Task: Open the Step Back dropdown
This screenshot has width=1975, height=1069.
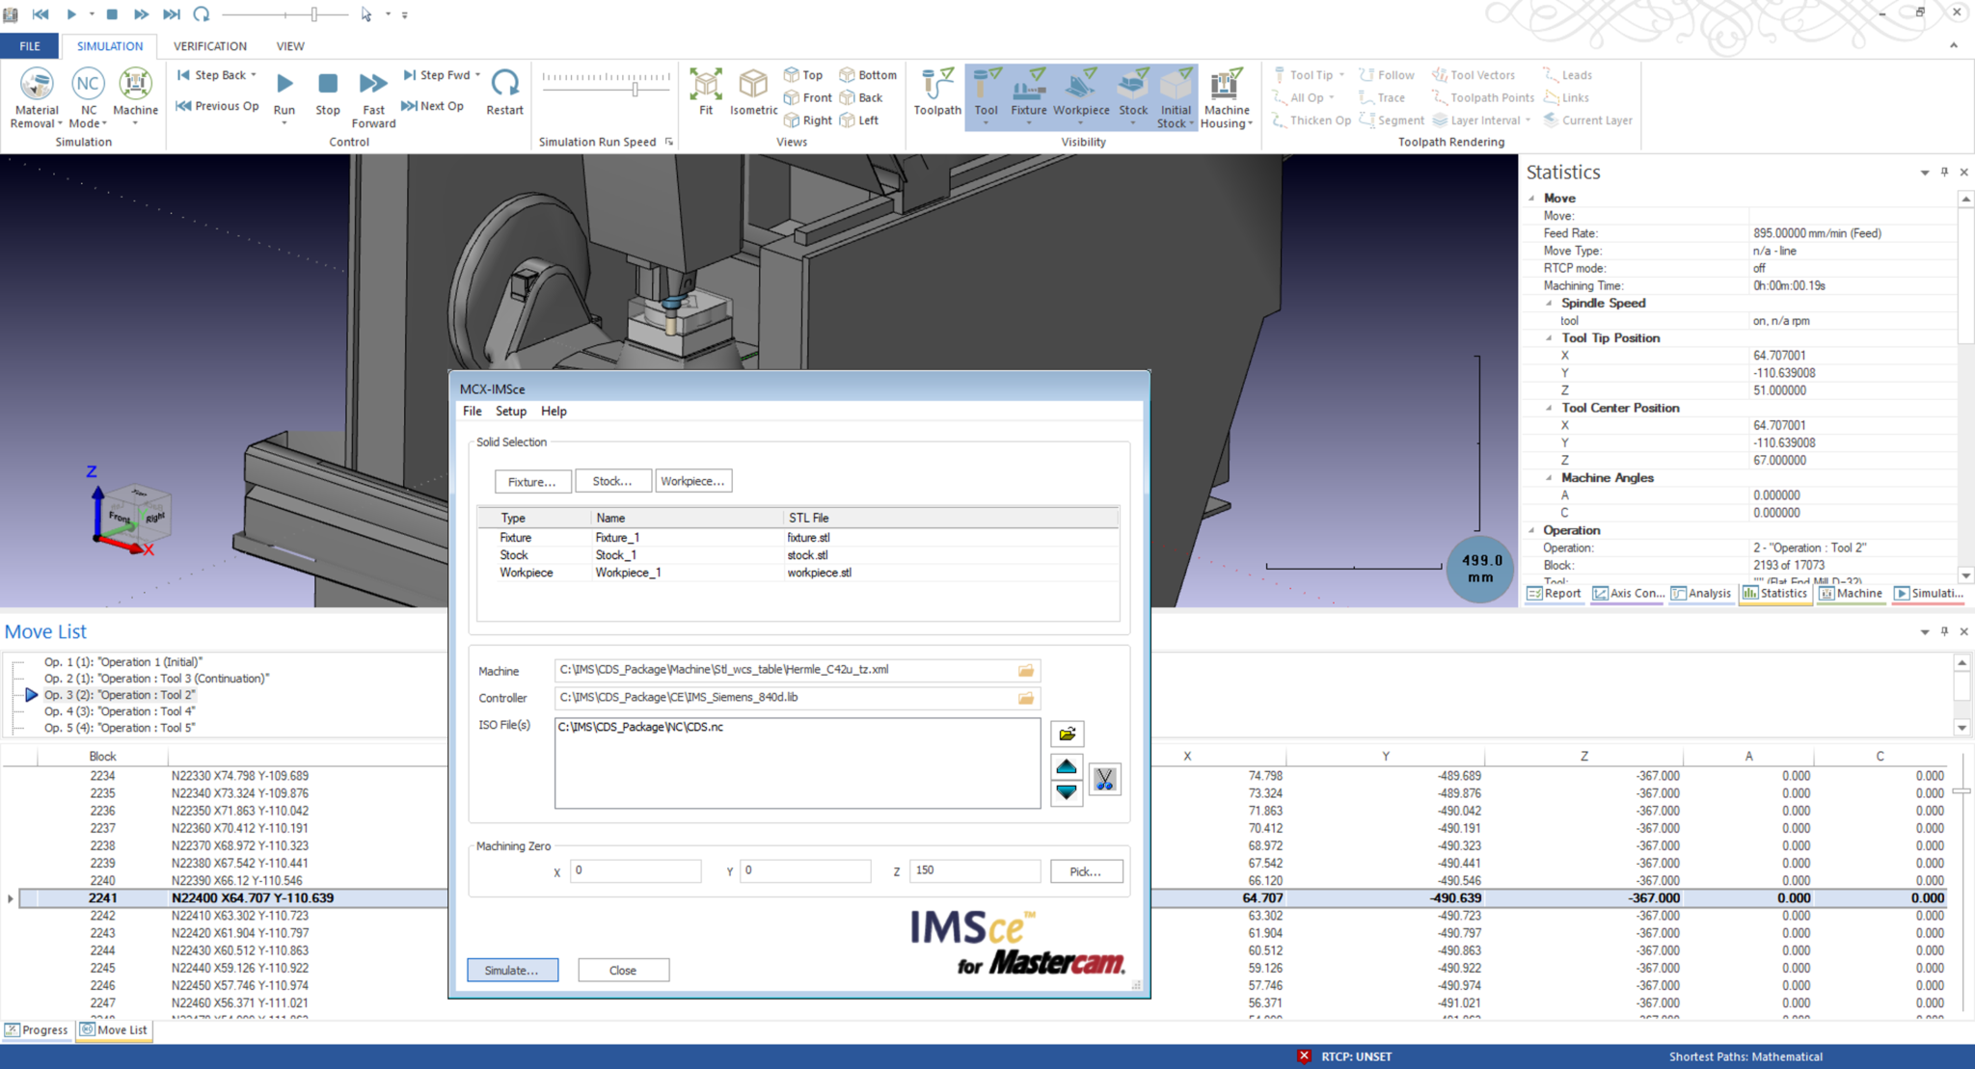Action: 253,74
